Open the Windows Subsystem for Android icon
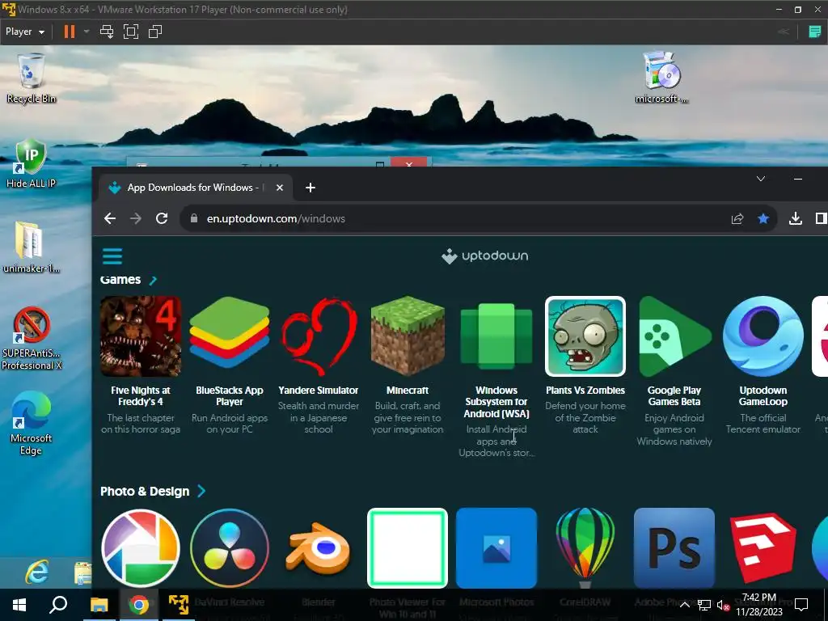 click(496, 336)
